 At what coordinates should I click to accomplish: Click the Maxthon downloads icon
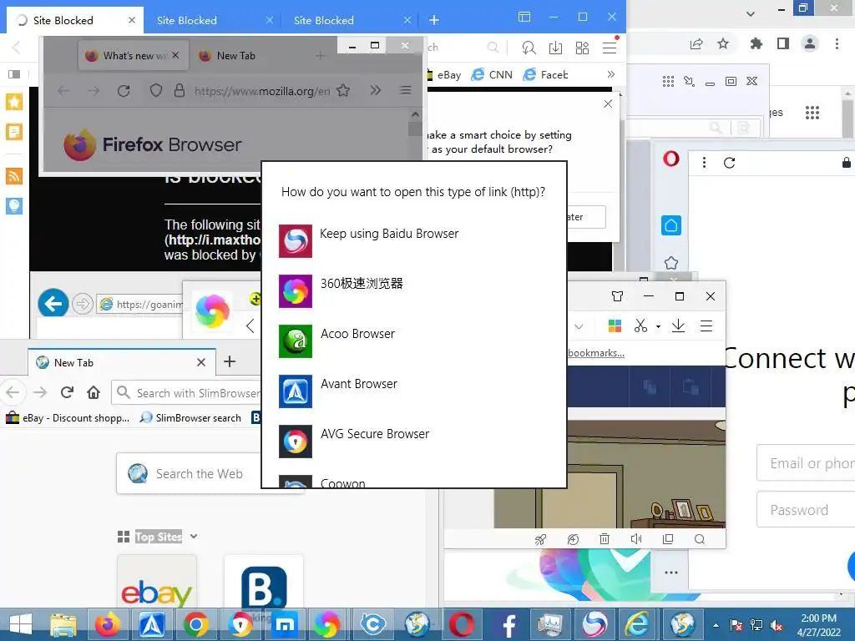[555, 48]
